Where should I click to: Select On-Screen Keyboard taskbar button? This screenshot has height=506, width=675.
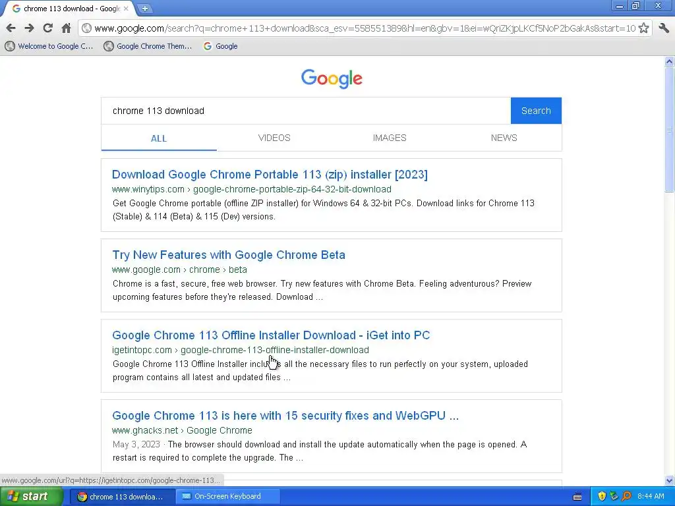[x=227, y=497]
